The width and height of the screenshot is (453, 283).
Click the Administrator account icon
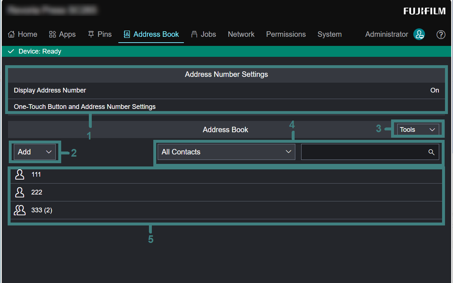[419, 34]
